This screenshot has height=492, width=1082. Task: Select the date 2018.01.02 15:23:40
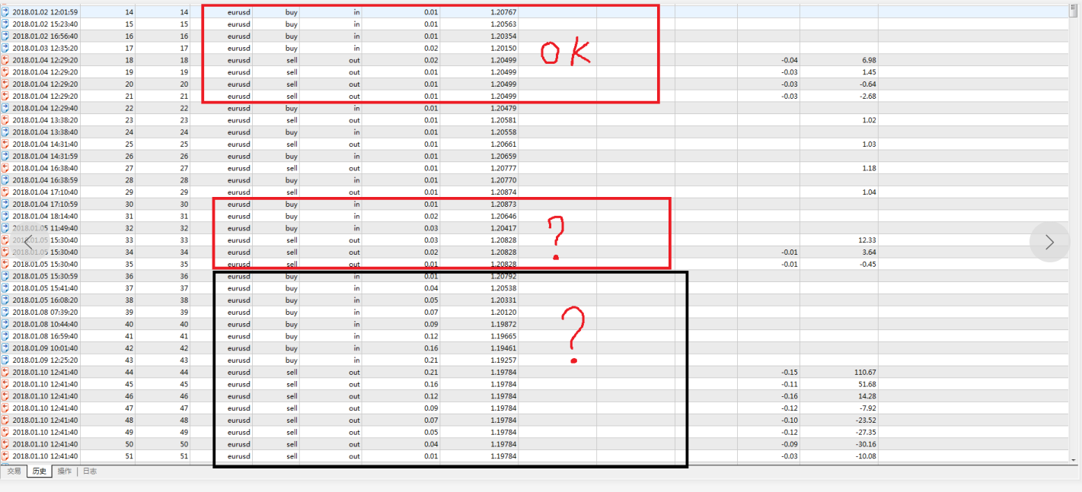point(45,24)
